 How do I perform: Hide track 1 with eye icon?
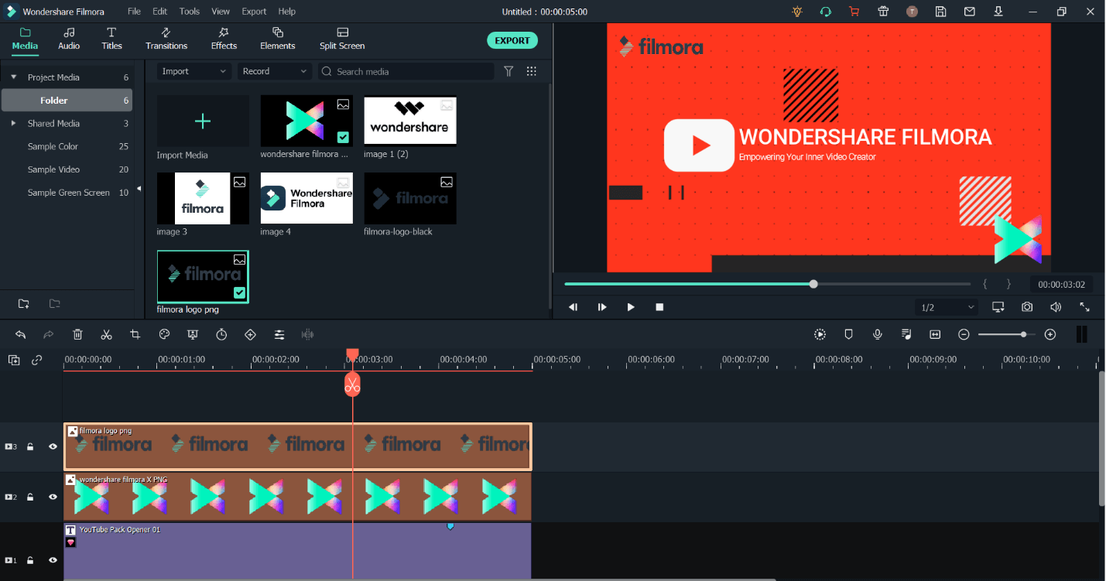53,560
